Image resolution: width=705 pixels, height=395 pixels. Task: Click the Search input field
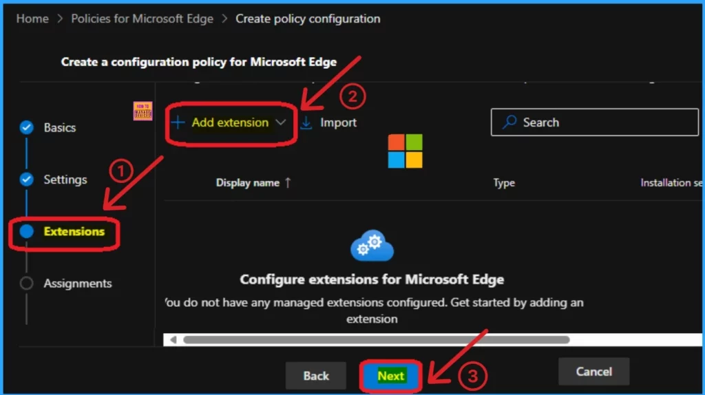[594, 122]
